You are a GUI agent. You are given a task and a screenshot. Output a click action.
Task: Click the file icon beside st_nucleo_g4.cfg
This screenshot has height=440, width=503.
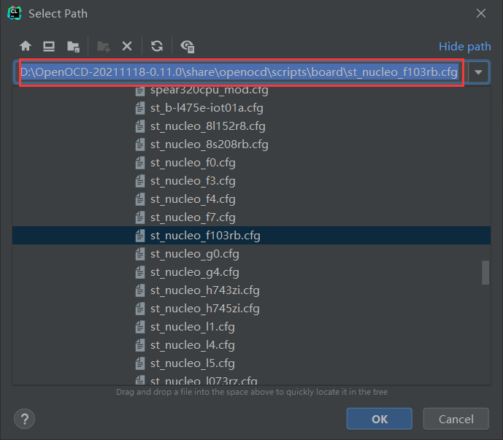(140, 272)
